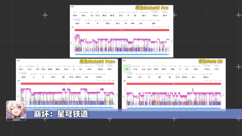Toggle FPS series in Mate60 Pro chart legend

101,56
